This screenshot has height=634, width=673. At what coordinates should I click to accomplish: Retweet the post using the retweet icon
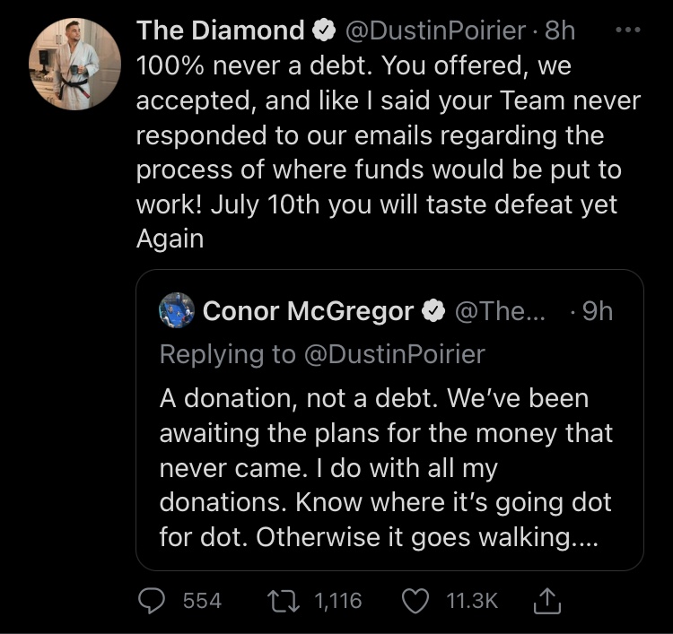pos(284,601)
